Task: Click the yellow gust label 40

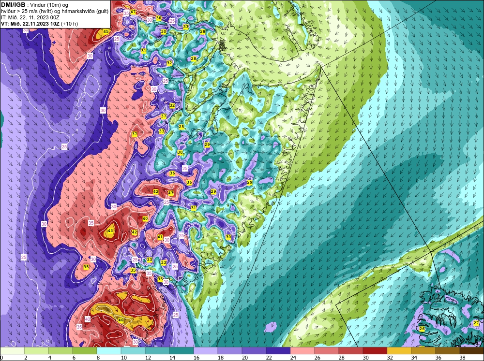Action: 145,218
